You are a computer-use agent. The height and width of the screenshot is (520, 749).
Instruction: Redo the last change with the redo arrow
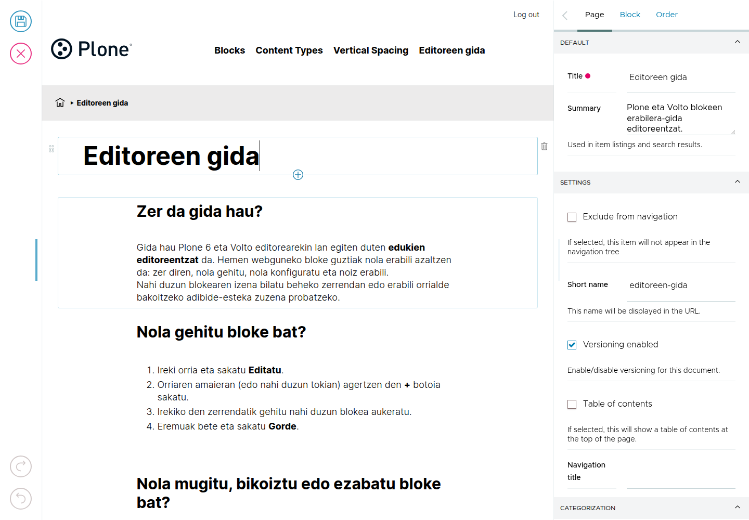pyautogui.click(x=21, y=466)
